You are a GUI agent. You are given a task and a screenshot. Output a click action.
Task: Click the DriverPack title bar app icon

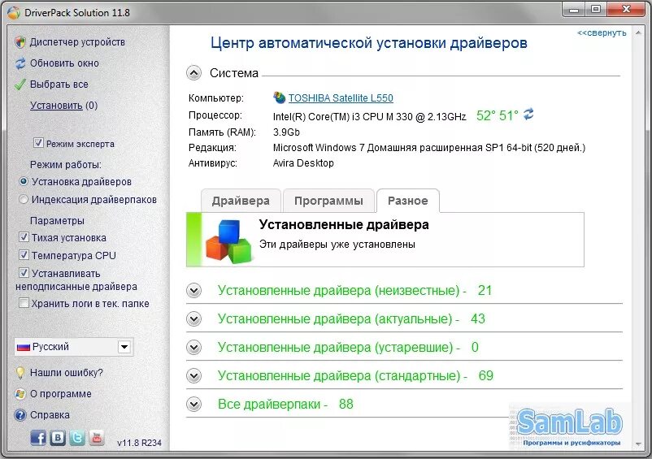click(14, 12)
